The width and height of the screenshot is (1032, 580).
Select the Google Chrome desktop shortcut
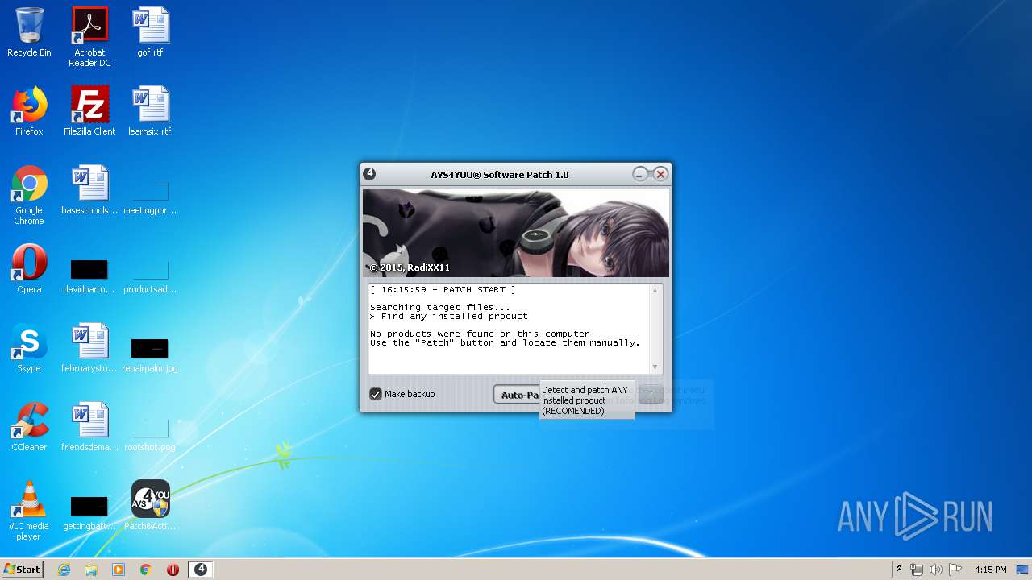click(29, 196)
